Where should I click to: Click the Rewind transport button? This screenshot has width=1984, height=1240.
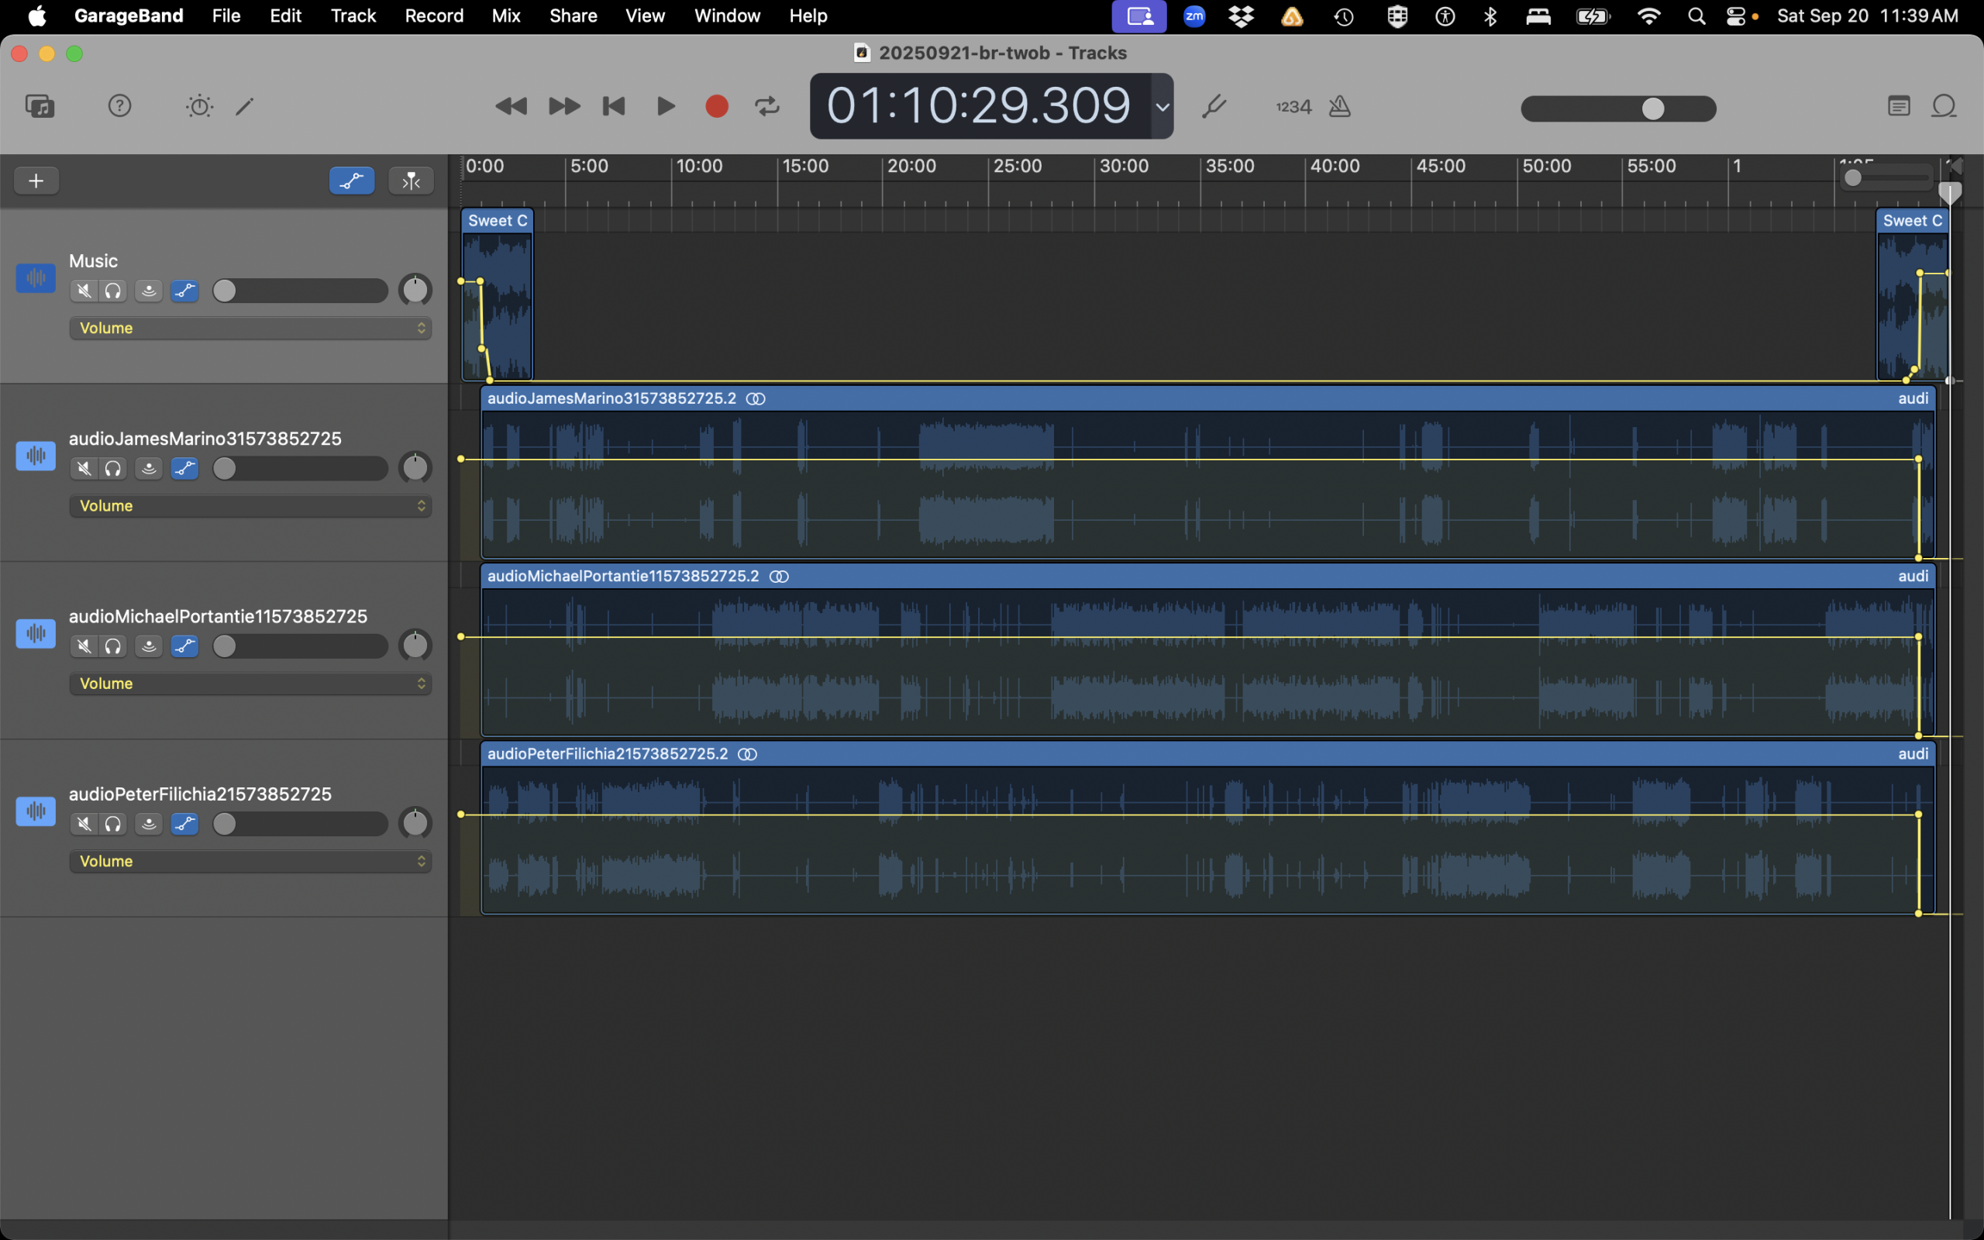[511, 106]
